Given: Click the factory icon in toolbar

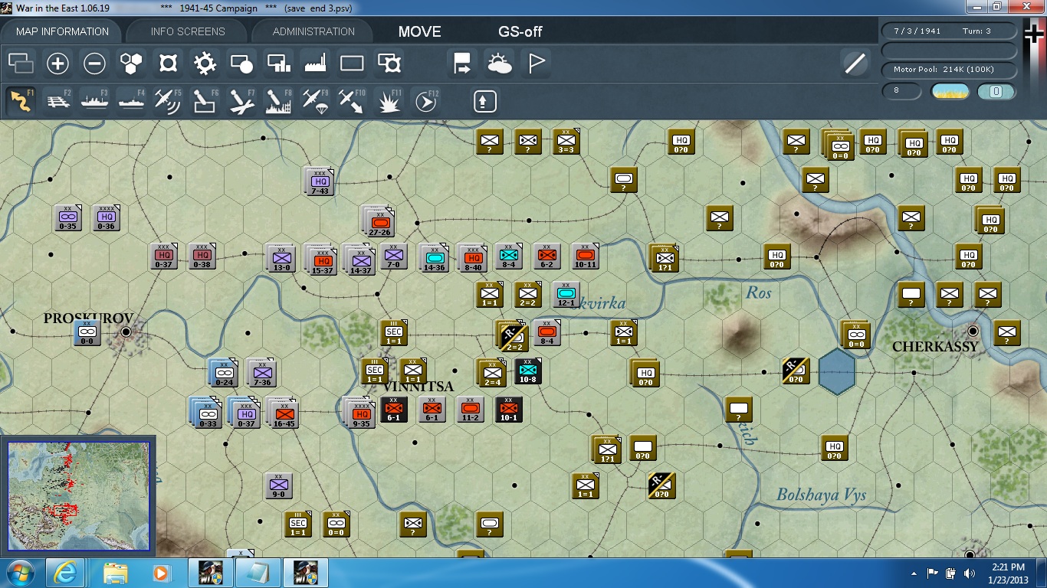Looking at the screenshot, I should [x=316, y=64].
